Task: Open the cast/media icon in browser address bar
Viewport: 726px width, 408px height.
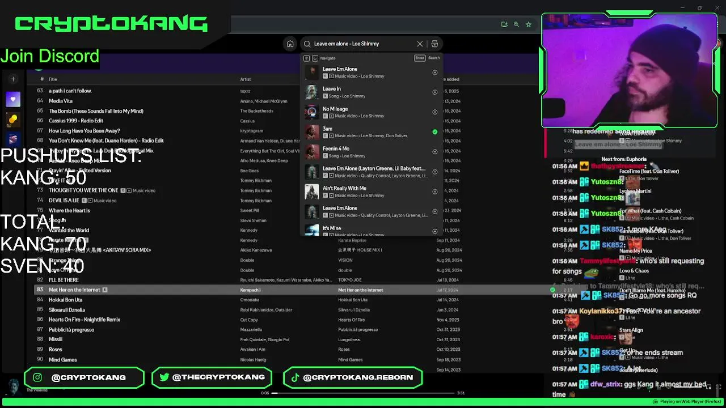Action: [504, 24]
